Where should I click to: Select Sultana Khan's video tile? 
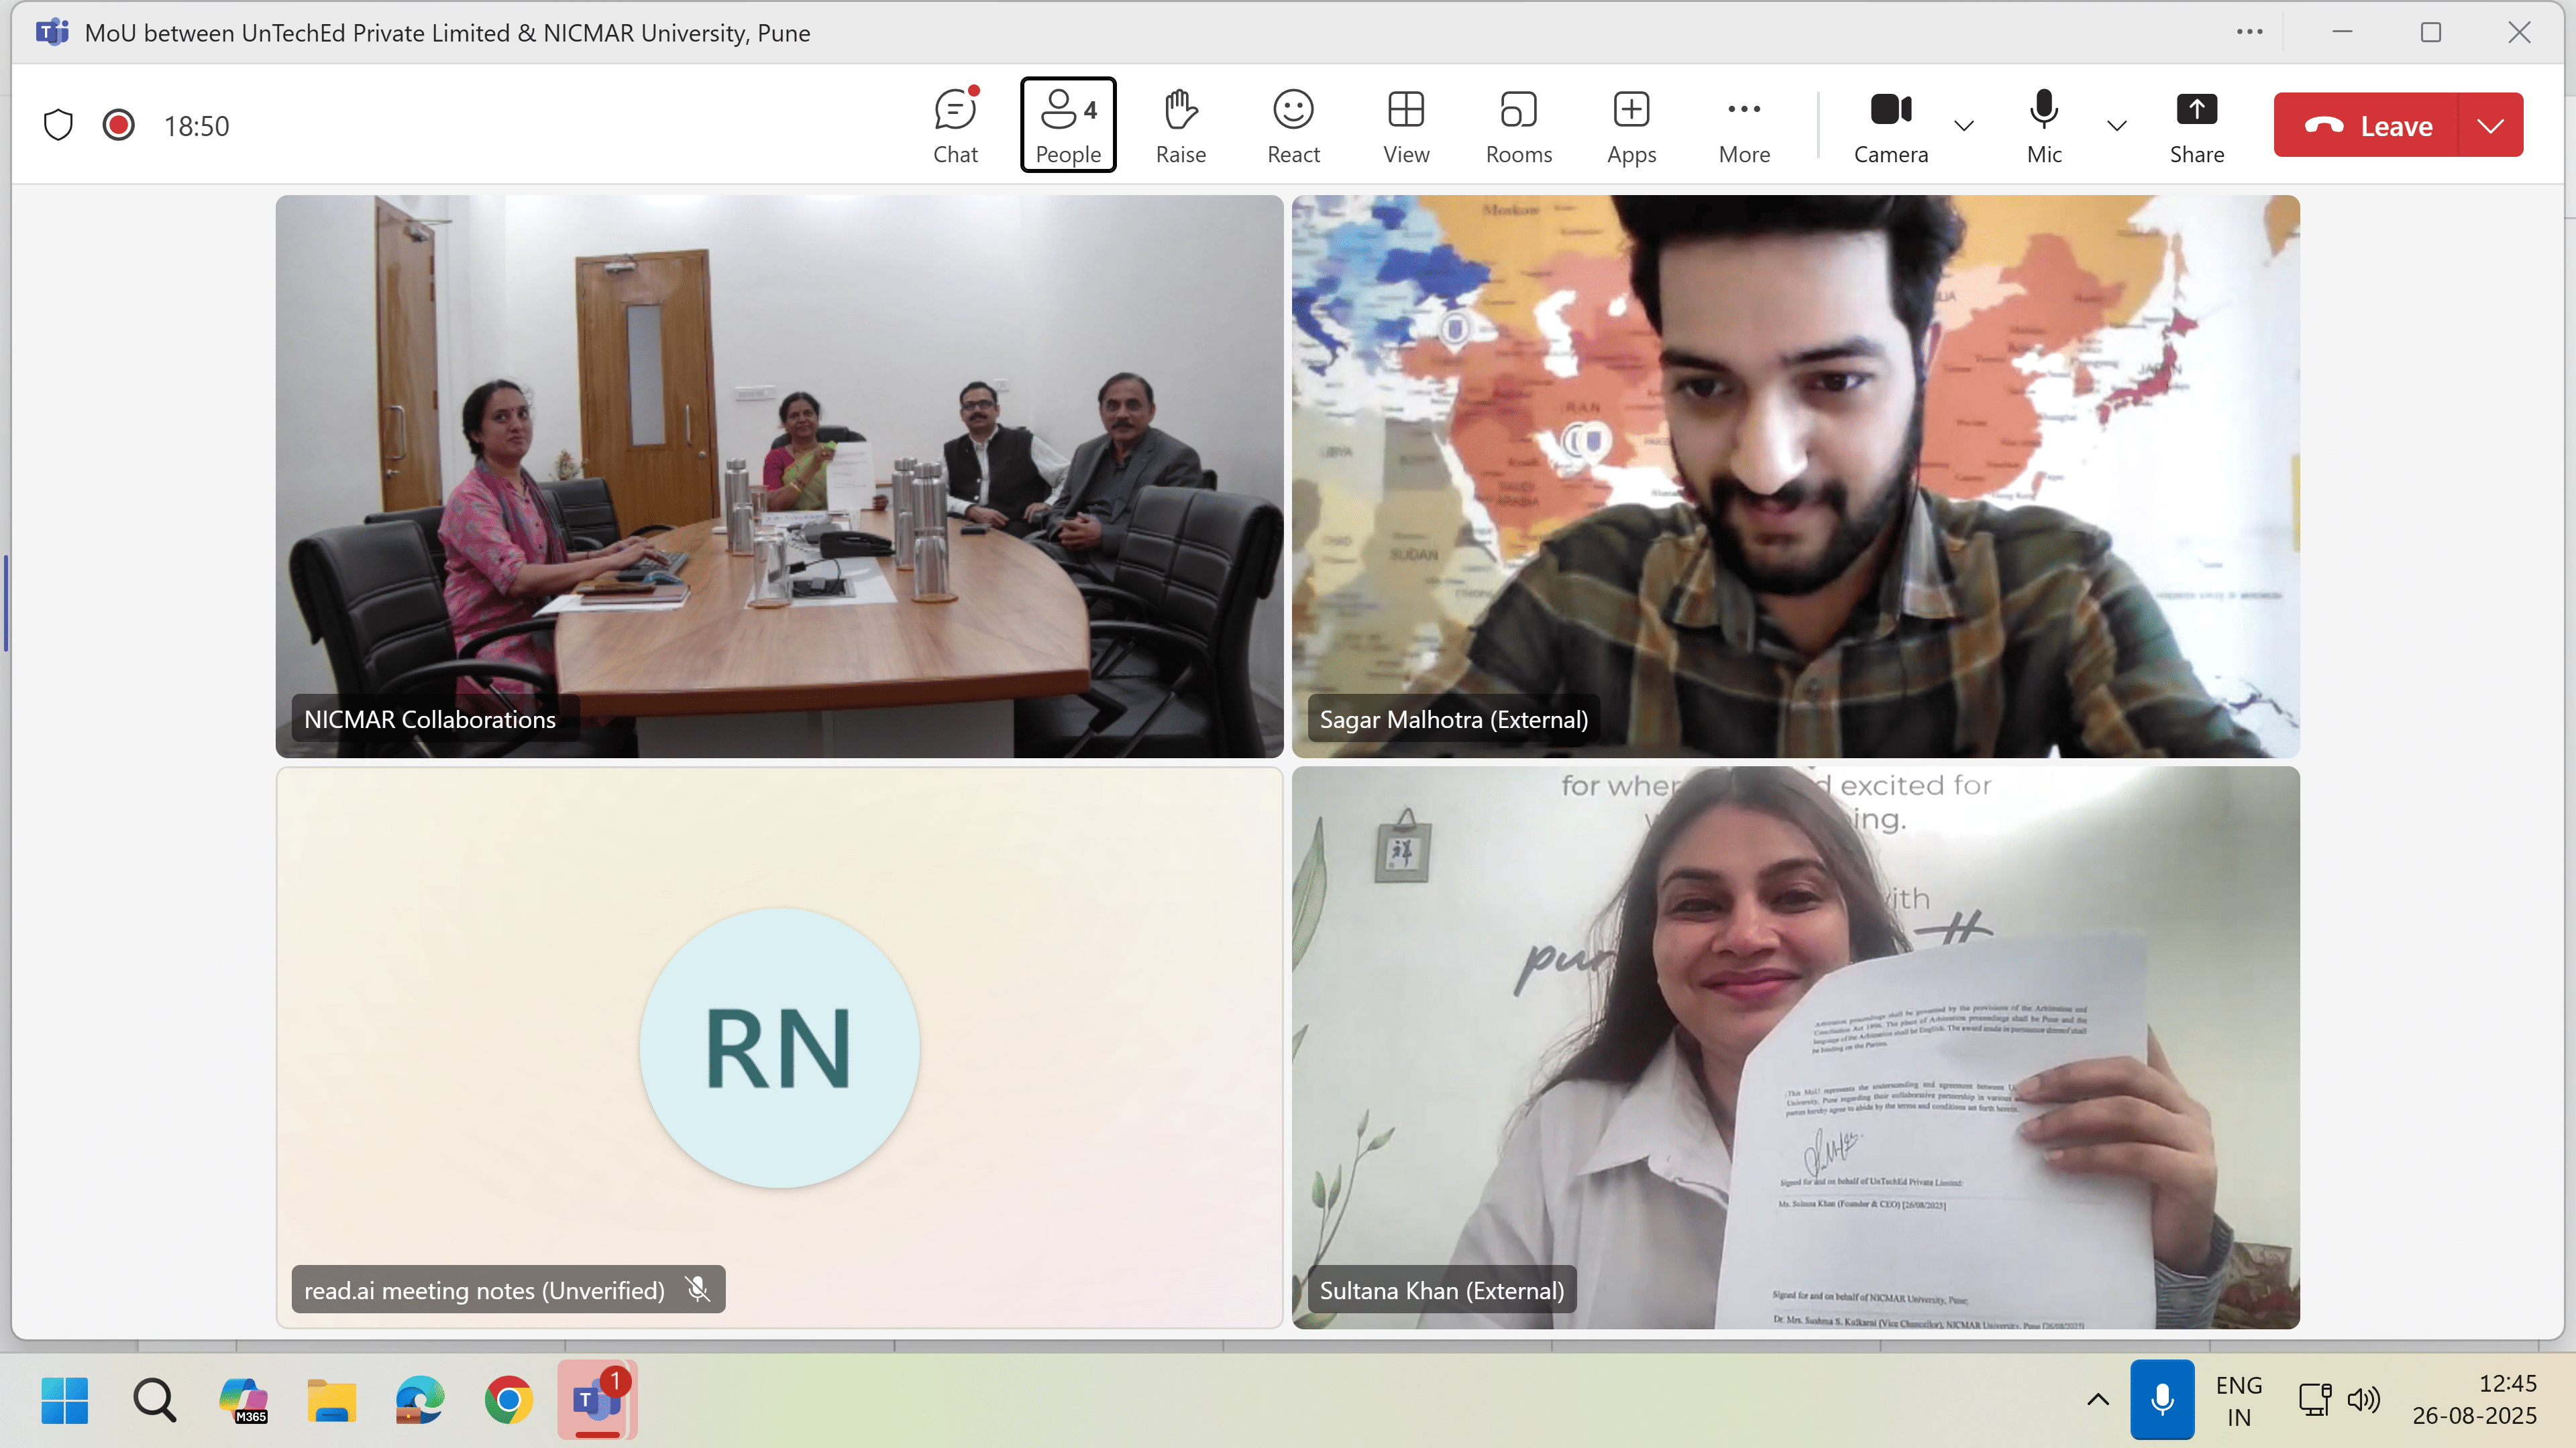[1795, 1047]
